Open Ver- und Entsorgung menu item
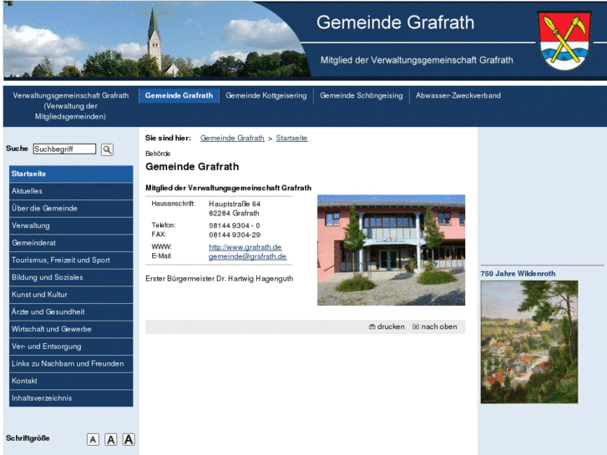This screenshot has width=607, height=455. (71, 346)
